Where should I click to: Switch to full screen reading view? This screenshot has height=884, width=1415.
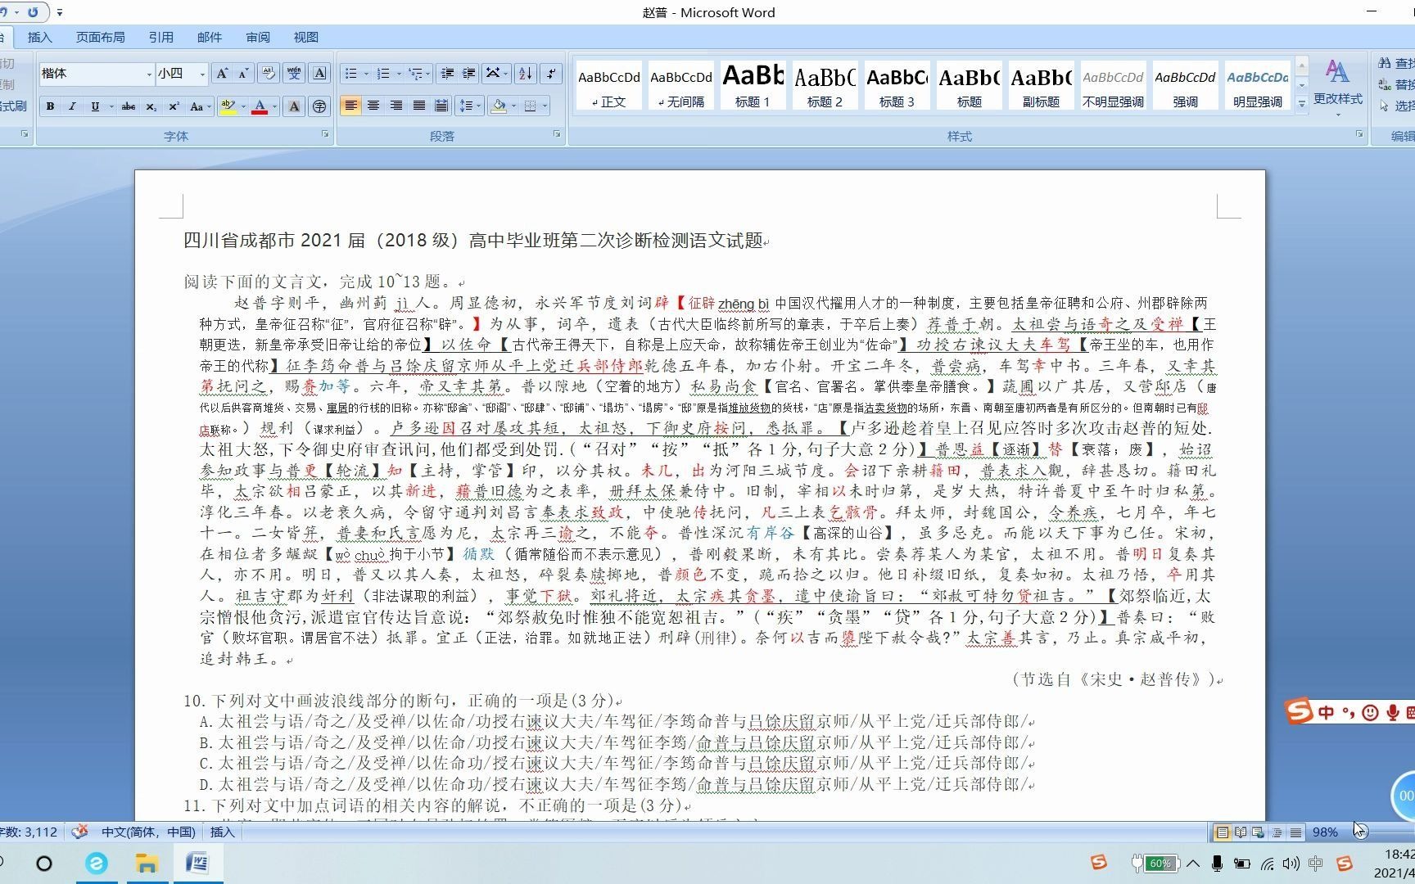point(1241,832)
